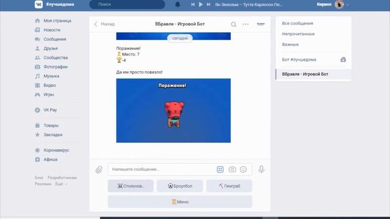The width and height of the screenshot is (390, 219).
Task: Select ВБравле - Игровой Бот in right panel
Action: click(313, 74)
